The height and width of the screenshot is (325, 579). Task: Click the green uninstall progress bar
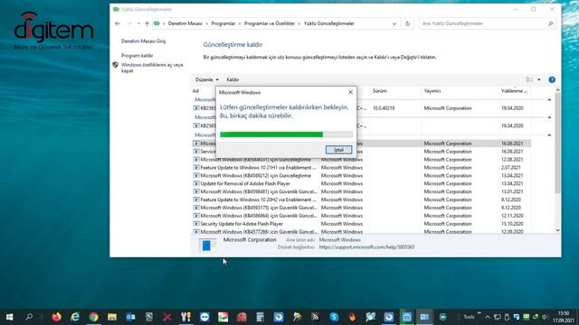point(286,135)
